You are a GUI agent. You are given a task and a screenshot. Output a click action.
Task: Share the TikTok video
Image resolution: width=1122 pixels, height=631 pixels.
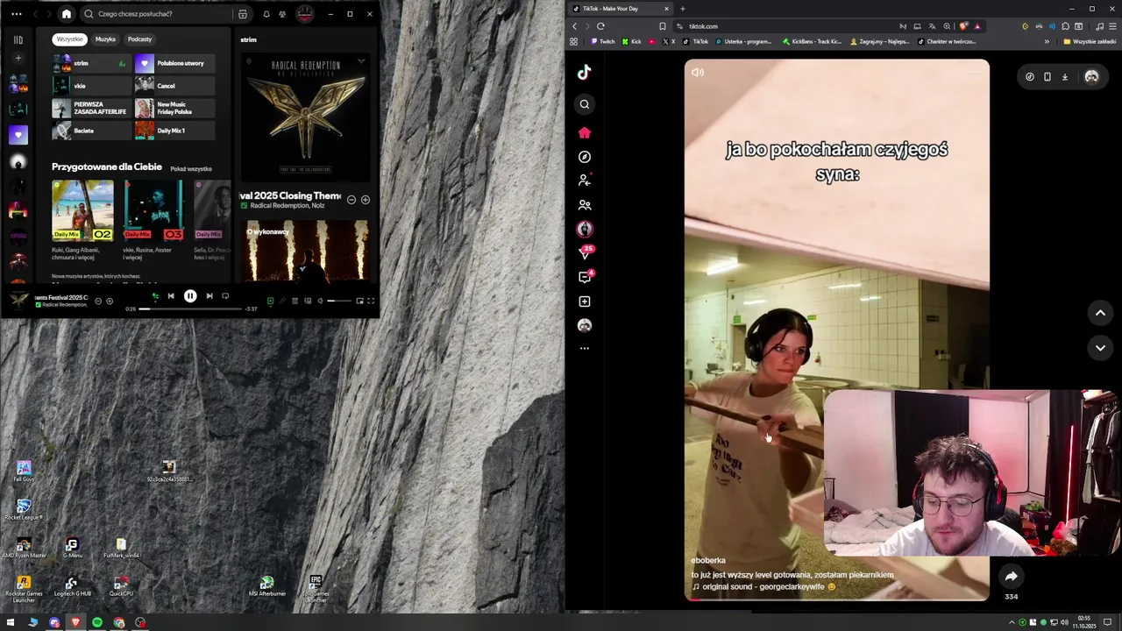[x=1011, y=577]
